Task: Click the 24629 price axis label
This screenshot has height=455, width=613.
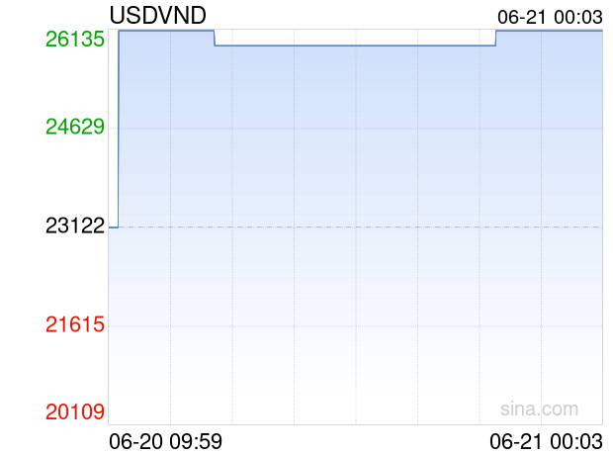Action: 75,127
